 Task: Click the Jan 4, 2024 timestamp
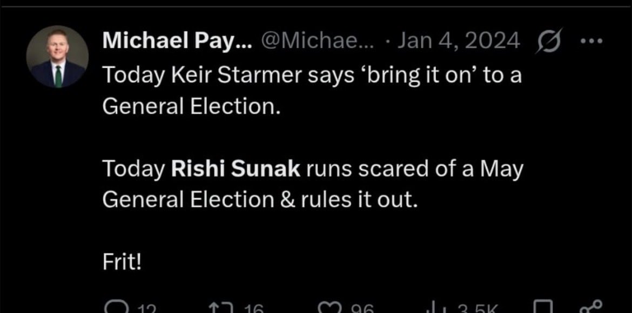pos(459,40)
